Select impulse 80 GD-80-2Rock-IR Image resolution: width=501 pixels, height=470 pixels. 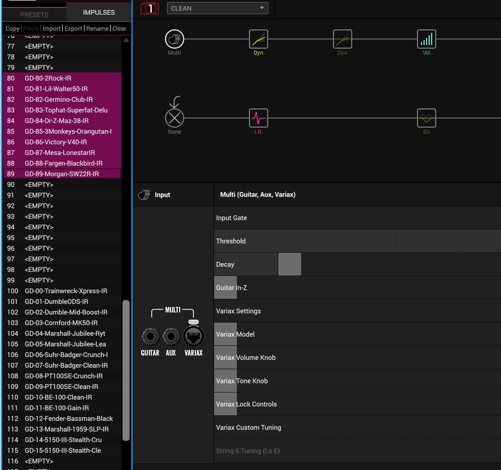pos(62,78)
